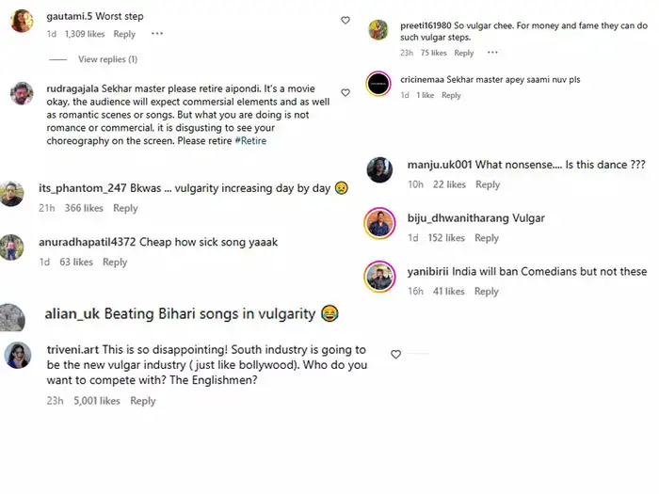Open more options on gautami.5's comment
659x494 pixels.
(x=157, y=33)
